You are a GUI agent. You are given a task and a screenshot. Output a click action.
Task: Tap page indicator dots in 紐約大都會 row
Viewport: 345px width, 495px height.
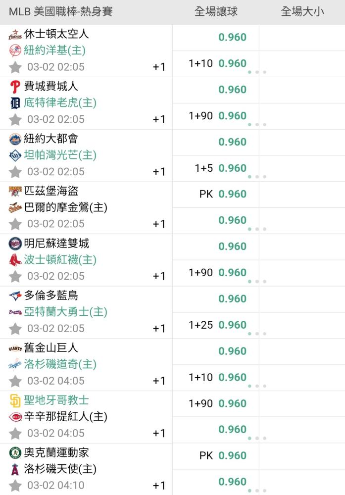pos(257,177)
